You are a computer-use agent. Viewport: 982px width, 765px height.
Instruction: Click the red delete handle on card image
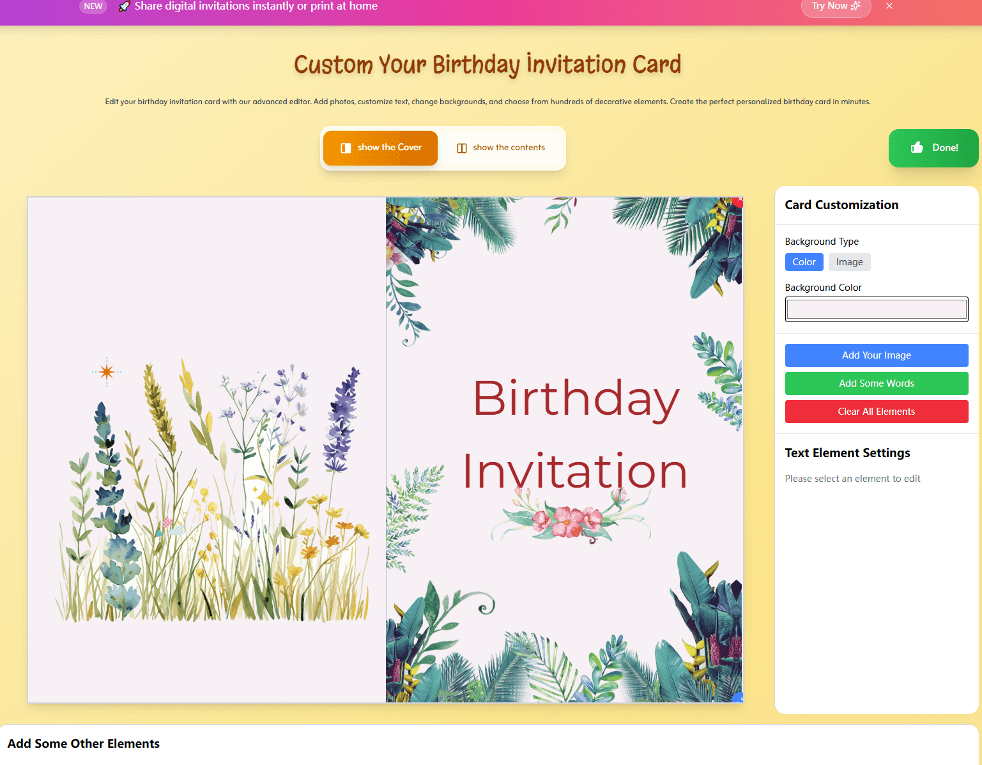[x=740, y=201]
